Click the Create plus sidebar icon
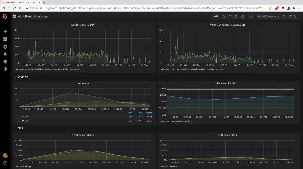This screenshot has height=169, width=303. [5, 32]
